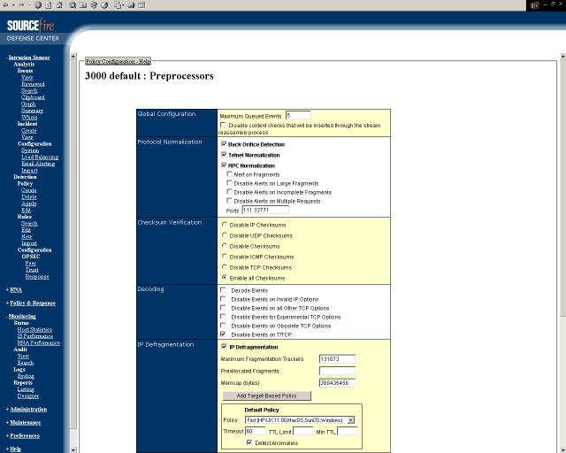This screenshot has height=453, width=566.
Task: Print the page with the printer icon
Action: [132, 5]
